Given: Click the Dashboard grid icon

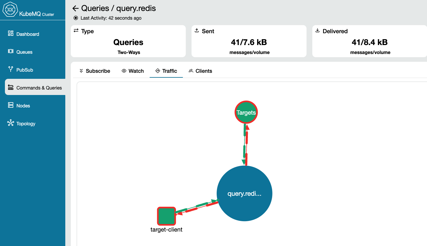Looking at the screenshot, I should (x=11, y=33).
